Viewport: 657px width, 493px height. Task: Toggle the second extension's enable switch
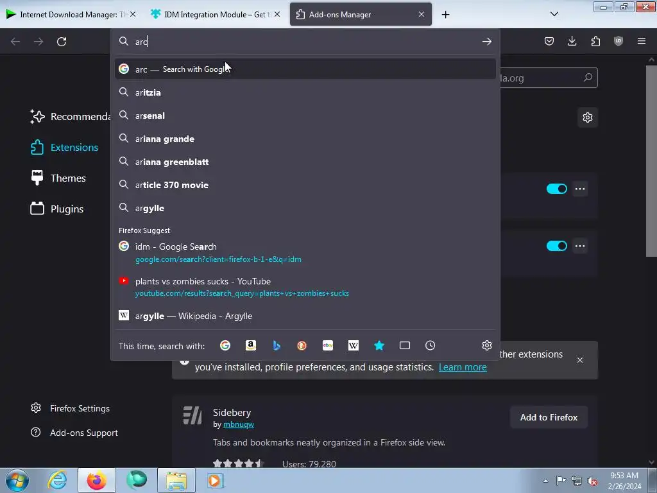coord(556,246)
